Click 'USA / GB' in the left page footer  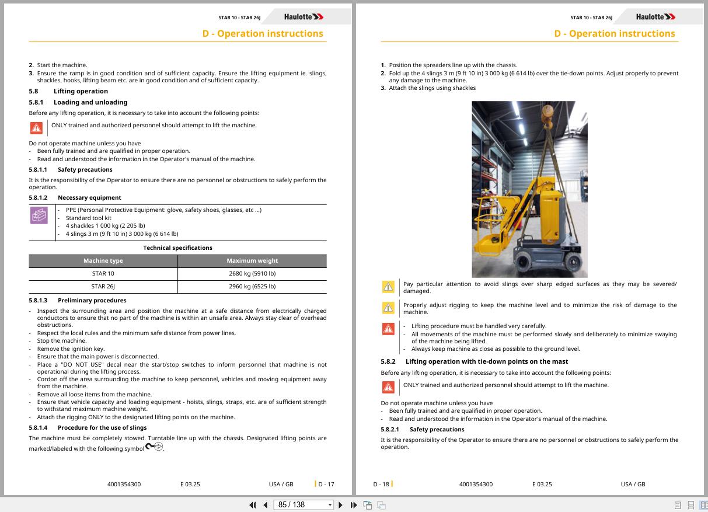click(281, 484)
